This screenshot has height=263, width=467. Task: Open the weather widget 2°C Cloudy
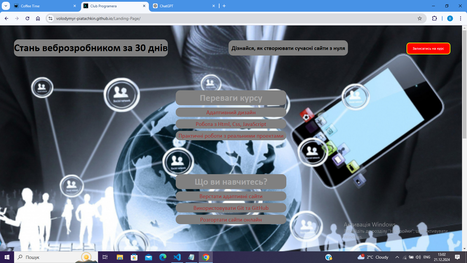pyautogui.click(x=373, y=257)
